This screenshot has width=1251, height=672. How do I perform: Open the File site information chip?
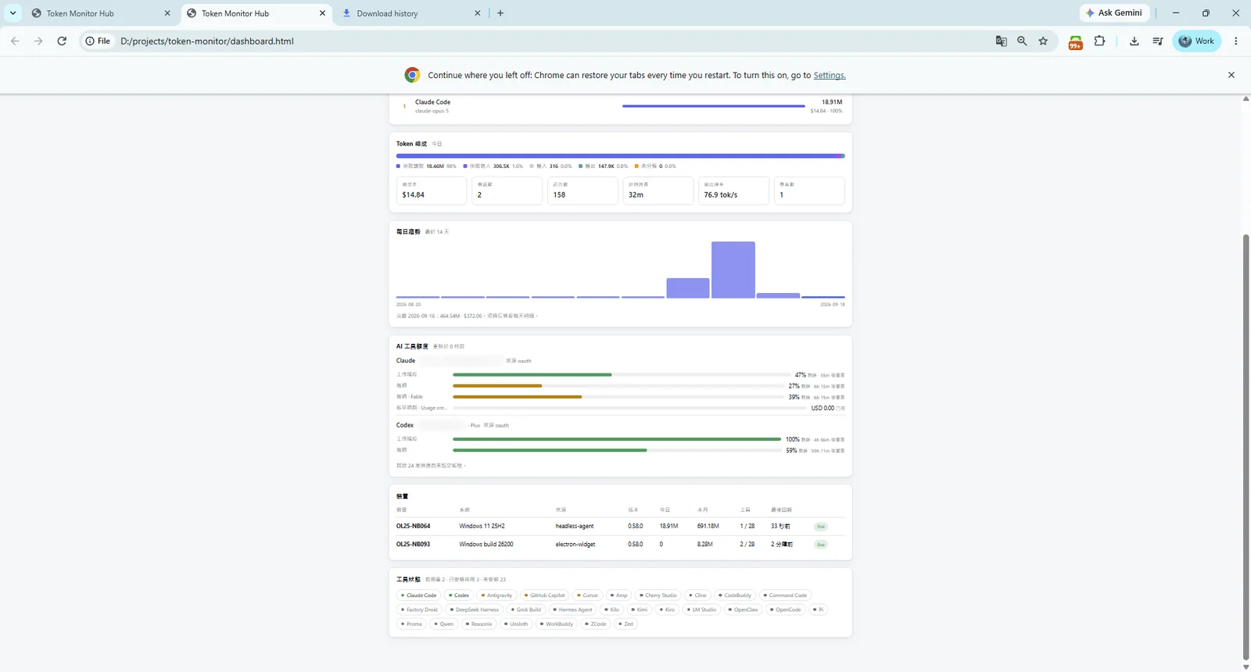(99, 41)
